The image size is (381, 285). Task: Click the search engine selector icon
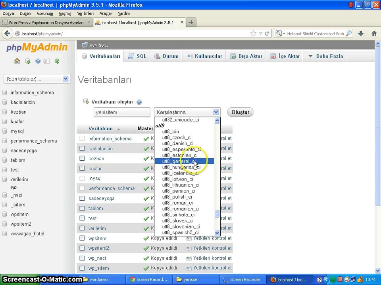tap(279, 33)
